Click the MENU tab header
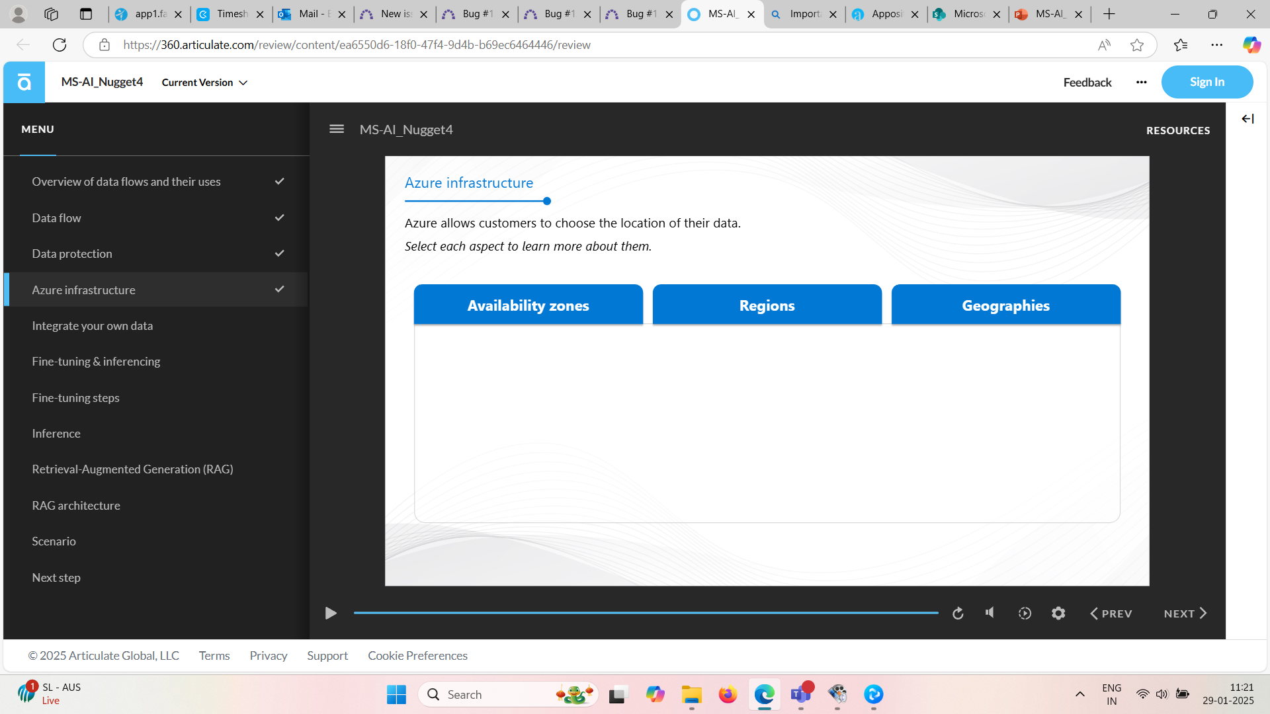Image resolution: width=1270 pixels, height=714 pixels. [x=38, y=130]
